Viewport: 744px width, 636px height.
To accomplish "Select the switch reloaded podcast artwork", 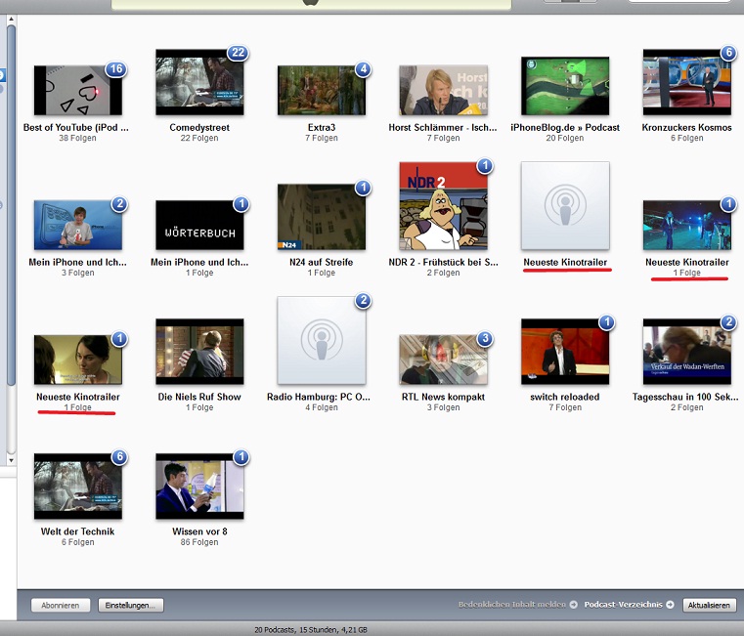I will click(x=565, y=352).
